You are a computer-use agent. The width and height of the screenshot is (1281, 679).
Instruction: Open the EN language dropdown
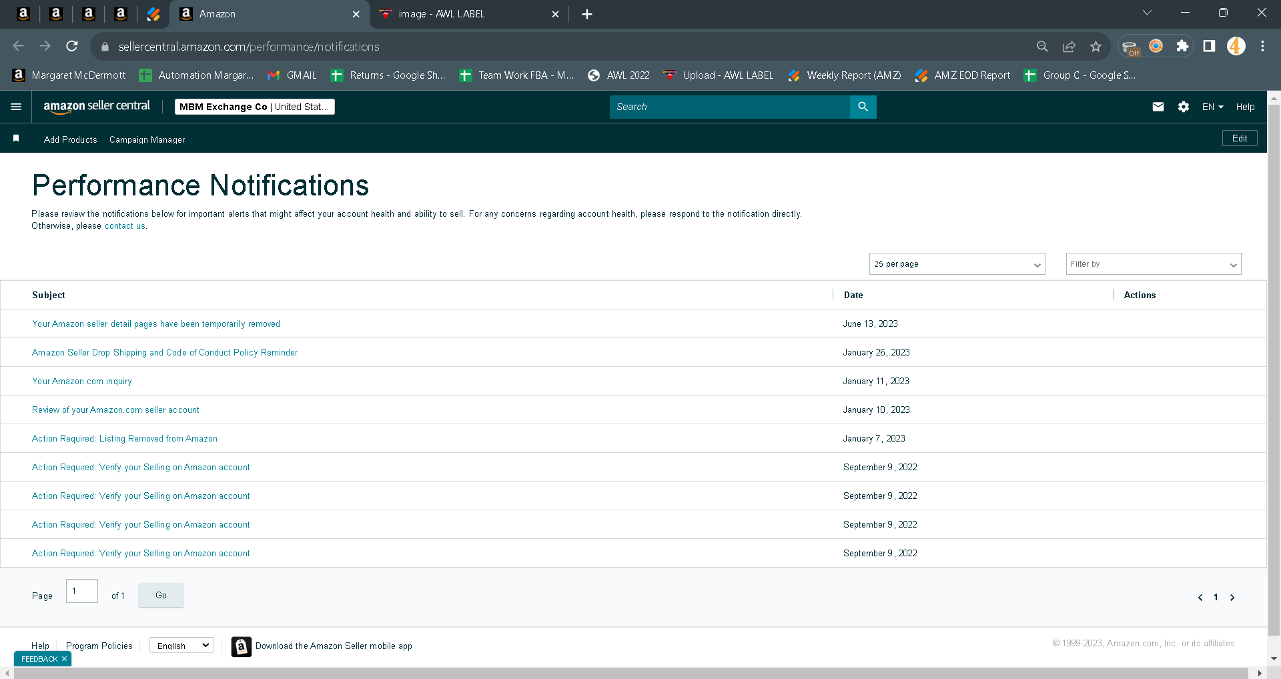pyautogui.click(x=1212, y=107)
